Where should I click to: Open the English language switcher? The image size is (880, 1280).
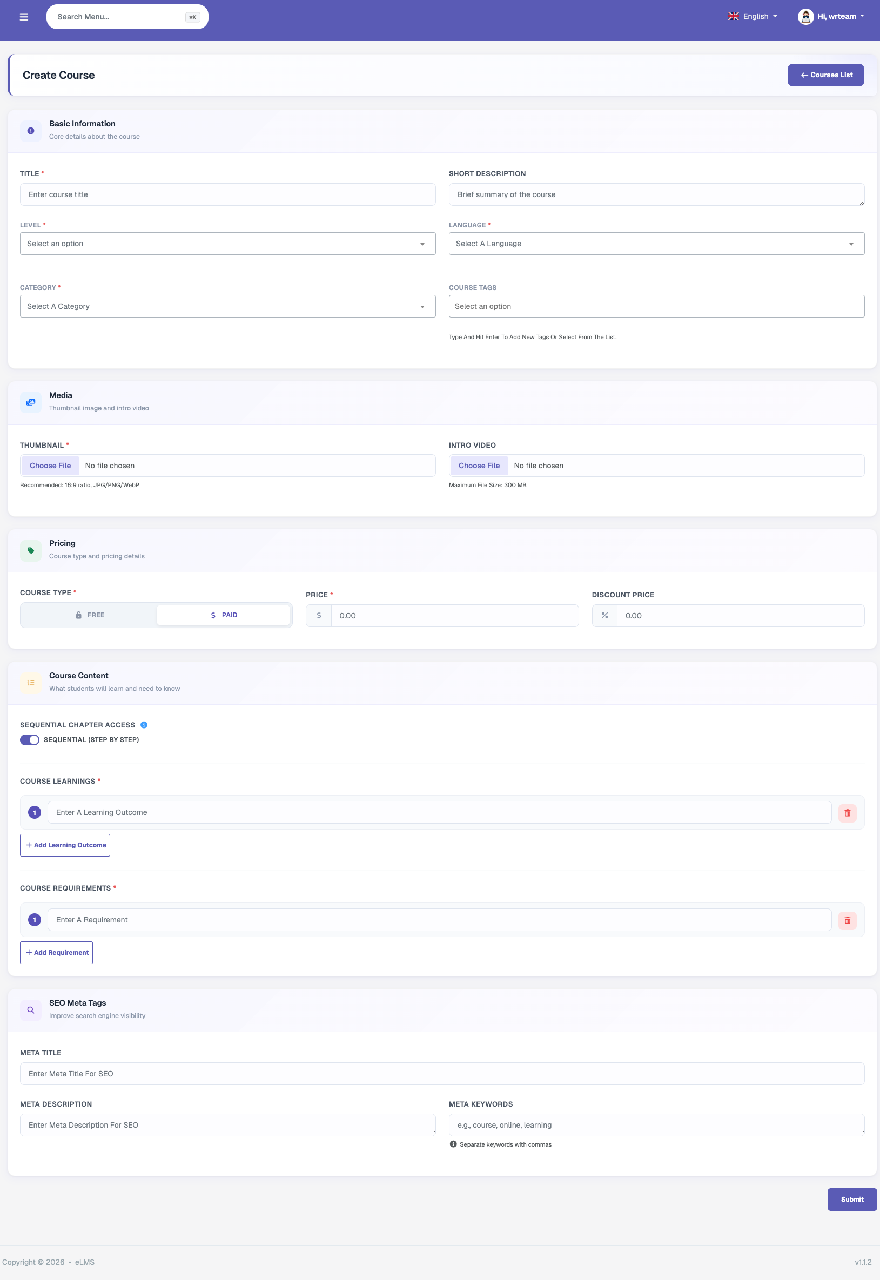[x=753, y=17]
